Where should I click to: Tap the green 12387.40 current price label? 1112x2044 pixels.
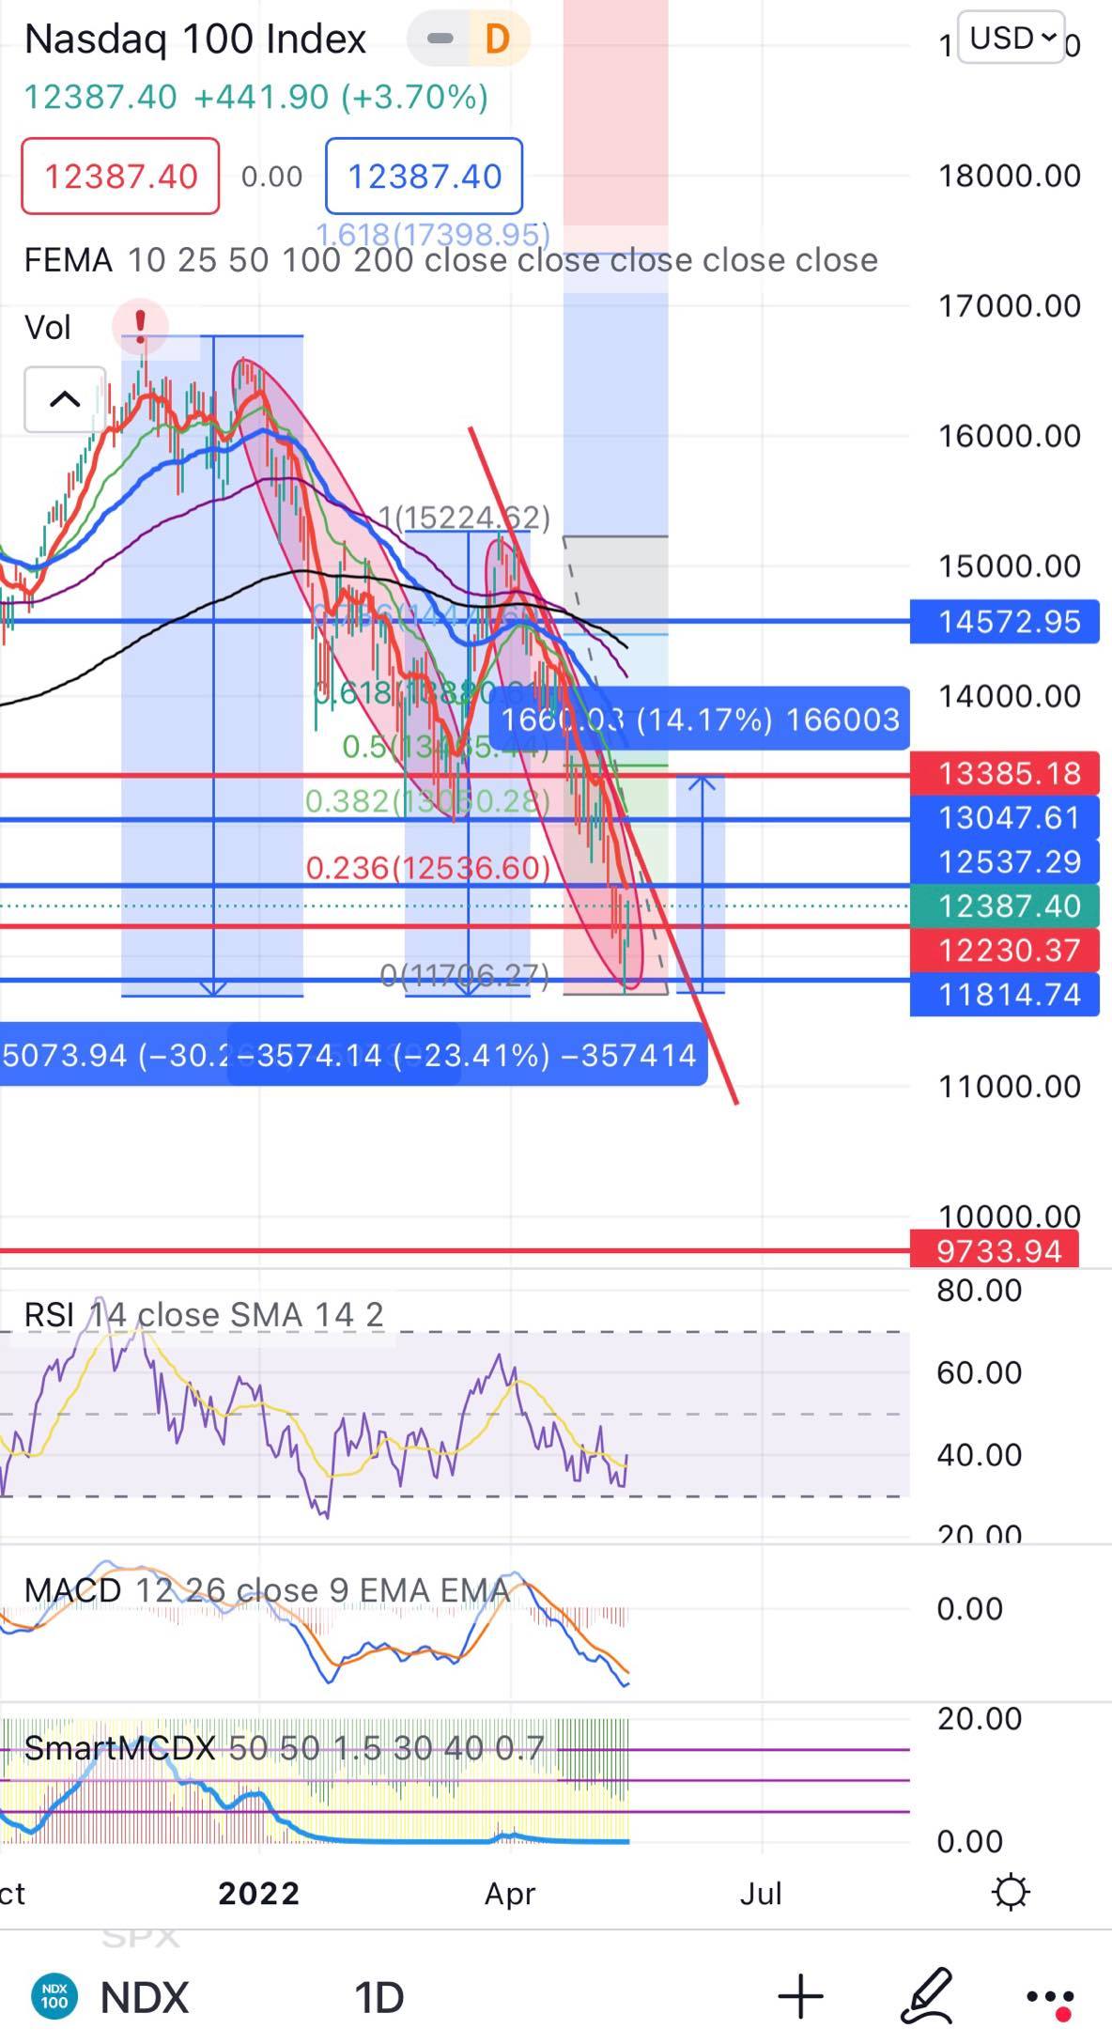click(1005, 906)
